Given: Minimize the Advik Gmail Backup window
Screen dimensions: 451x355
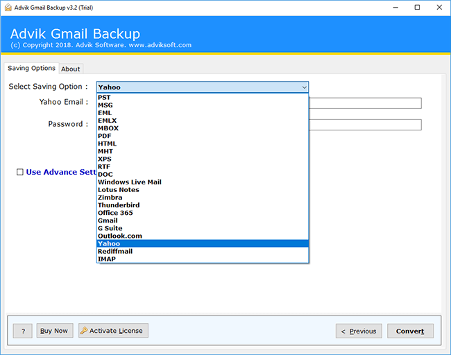Looking at the screenshot, I should click(x=395, y=8).
